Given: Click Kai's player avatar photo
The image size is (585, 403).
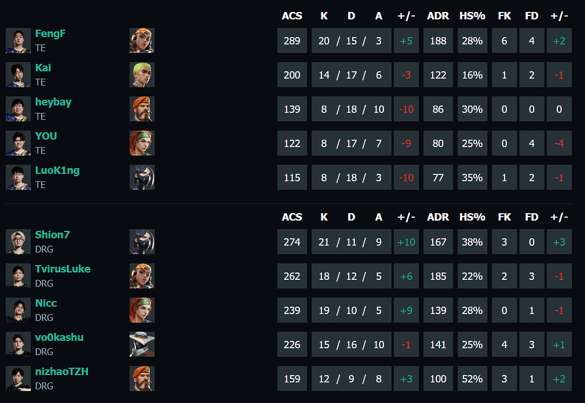Looking at the screenshot, I should pyautogui.click(x=18, y=75).
